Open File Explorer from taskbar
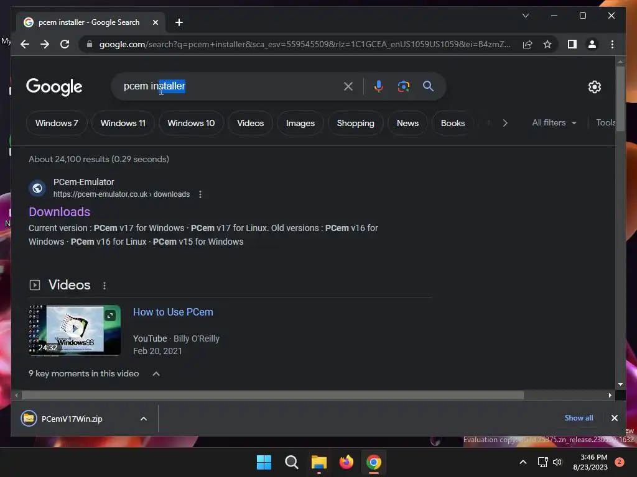Image resolution: width=637 pixels, height=477 pixels. coord(319,462)
